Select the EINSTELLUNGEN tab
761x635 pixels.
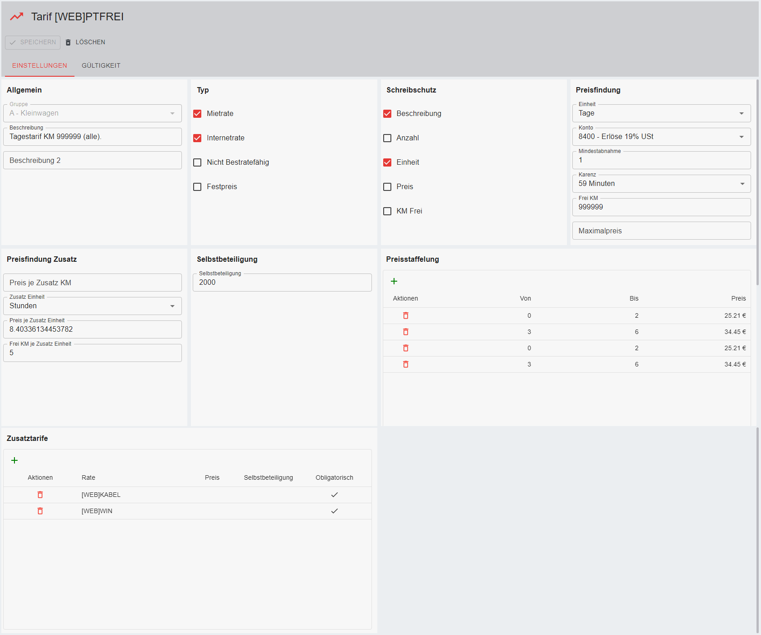40,65
